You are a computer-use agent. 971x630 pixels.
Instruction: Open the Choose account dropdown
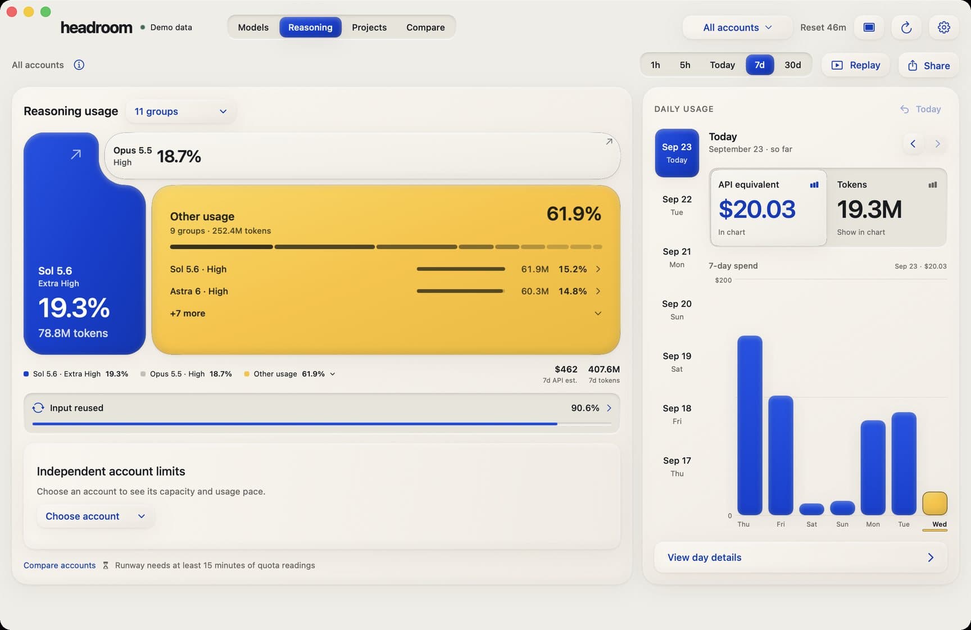[x=96, y=516]
